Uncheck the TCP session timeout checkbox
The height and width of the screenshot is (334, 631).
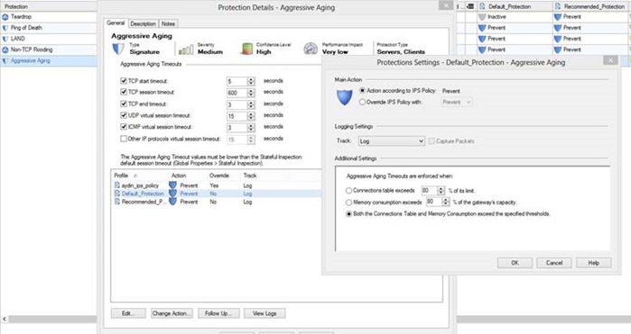tap(124, 92)
